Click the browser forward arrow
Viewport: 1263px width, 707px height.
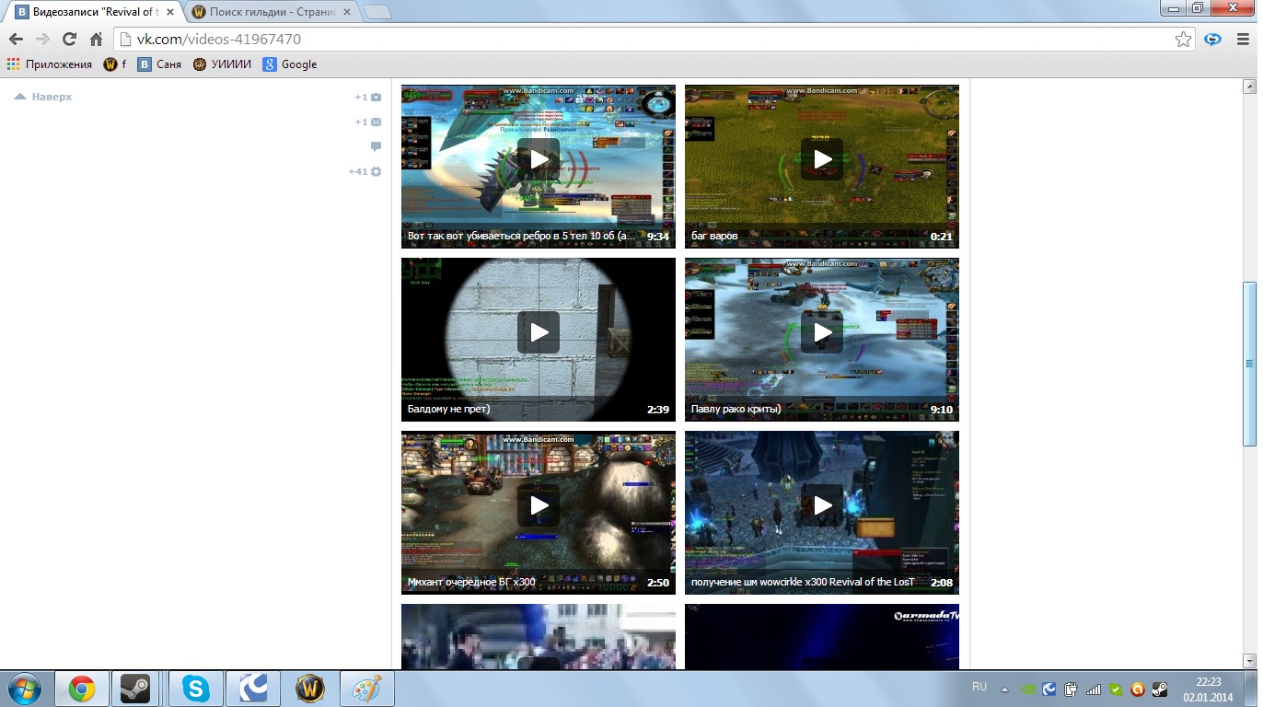click(x=42, y=40)
